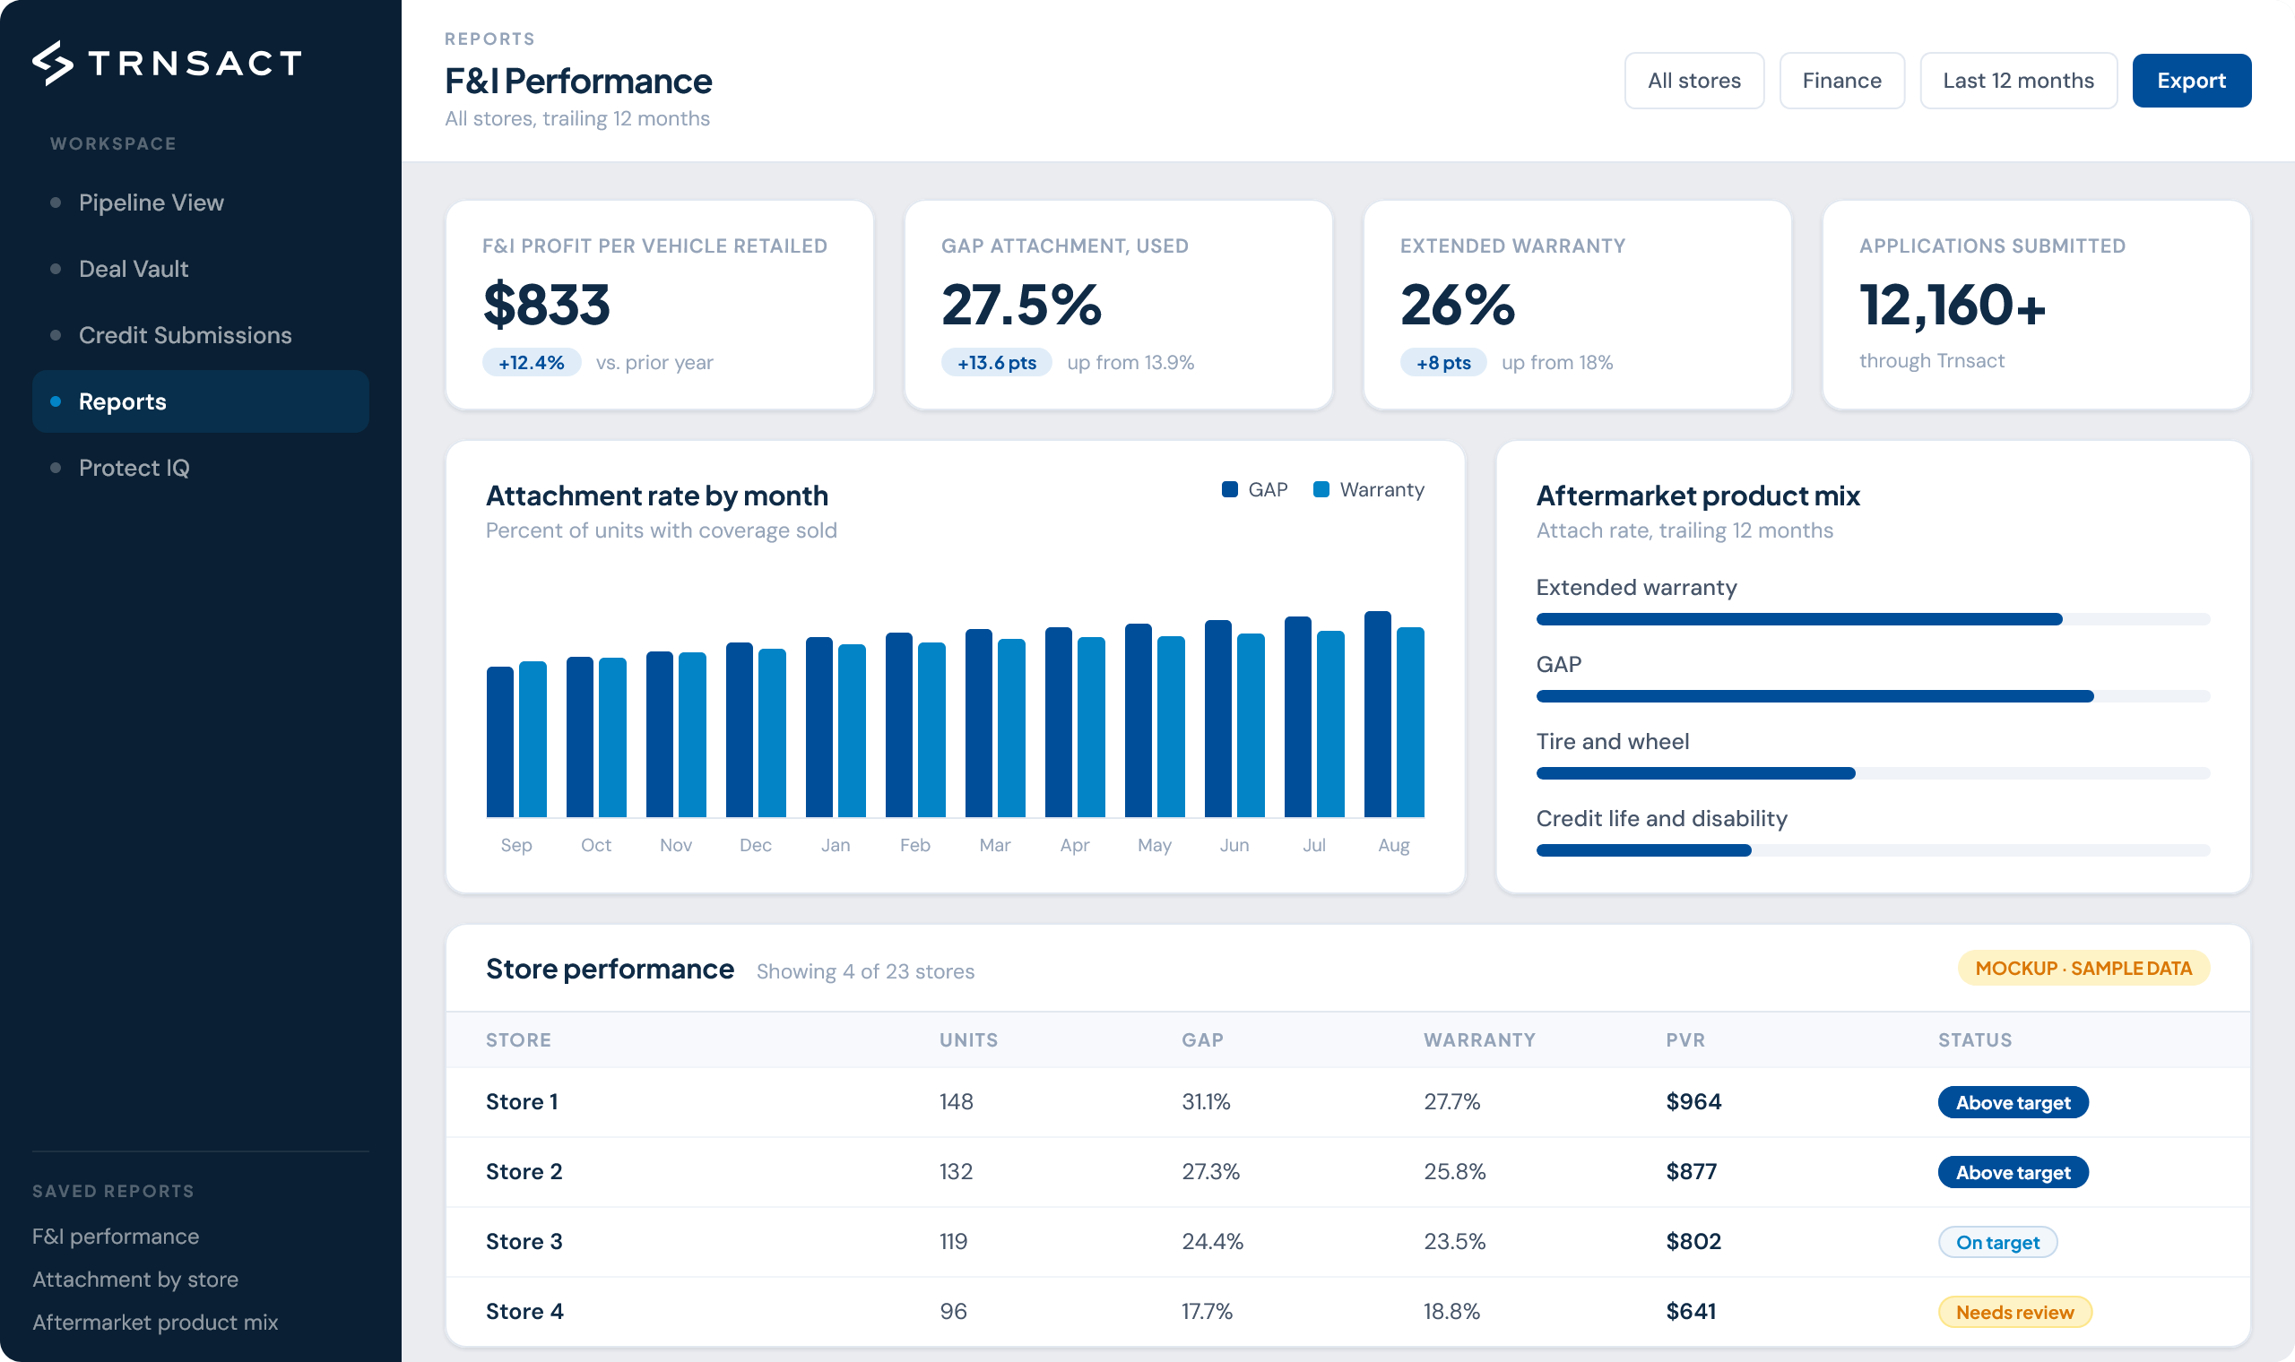
Task: Click the PVR column header
Action: 1685,1039
